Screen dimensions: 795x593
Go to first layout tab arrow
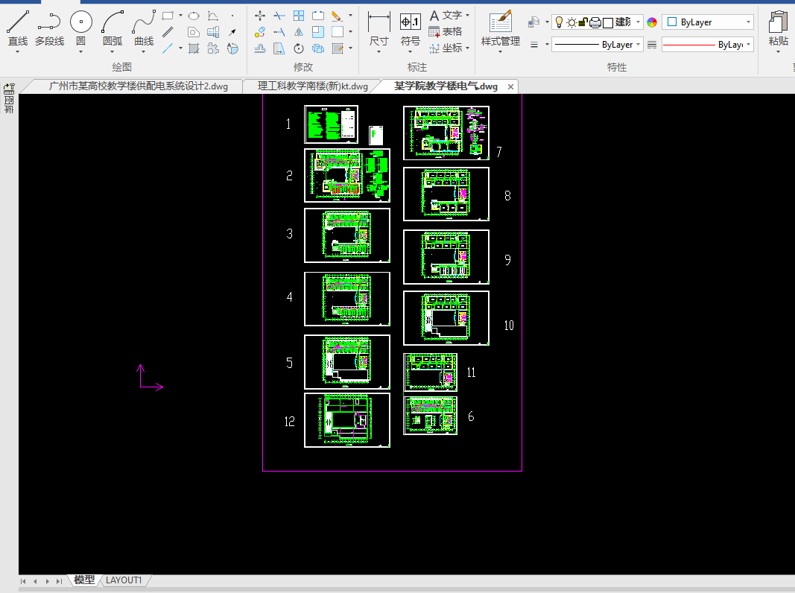click(23, 581)
